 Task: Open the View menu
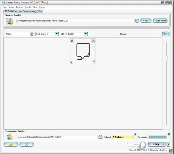tap(11, 7)
